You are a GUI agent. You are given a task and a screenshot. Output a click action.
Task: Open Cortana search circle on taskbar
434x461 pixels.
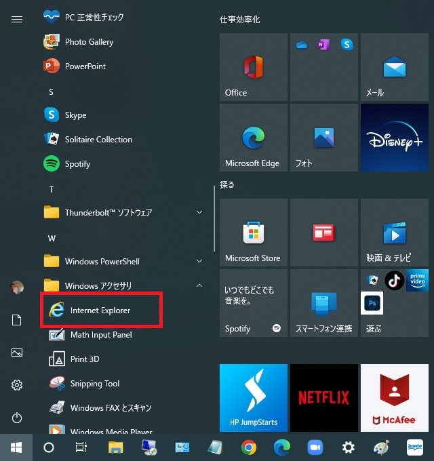(x=49, y=447)
